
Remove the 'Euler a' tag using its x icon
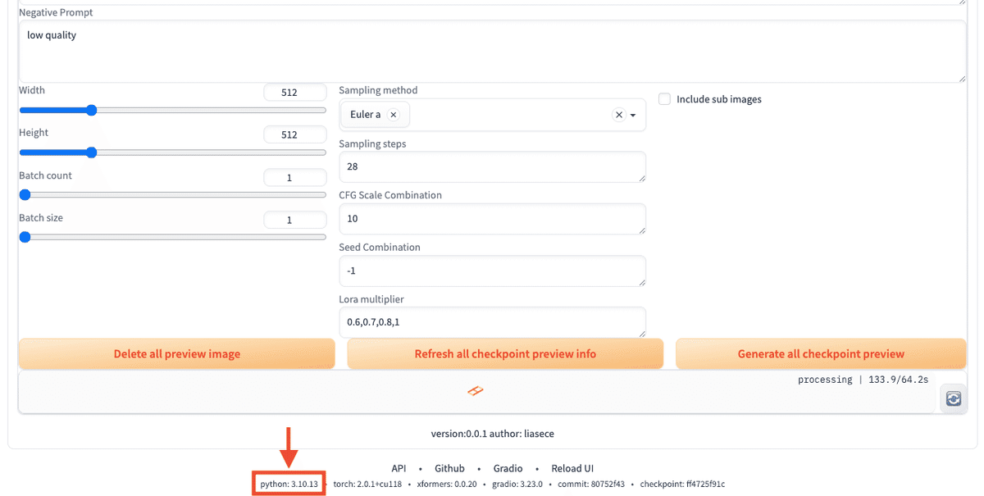coord(394,115)
